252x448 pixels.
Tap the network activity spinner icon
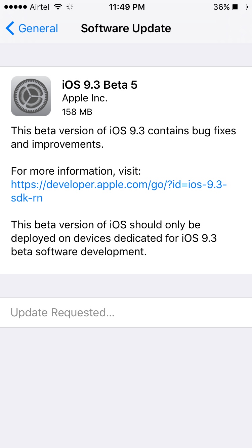(x=70, y=7)
